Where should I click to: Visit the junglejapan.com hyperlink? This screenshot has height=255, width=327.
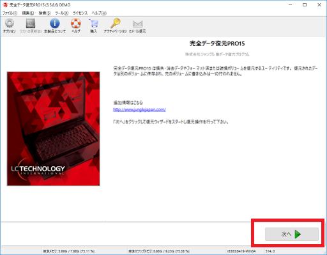pos(139,109)
